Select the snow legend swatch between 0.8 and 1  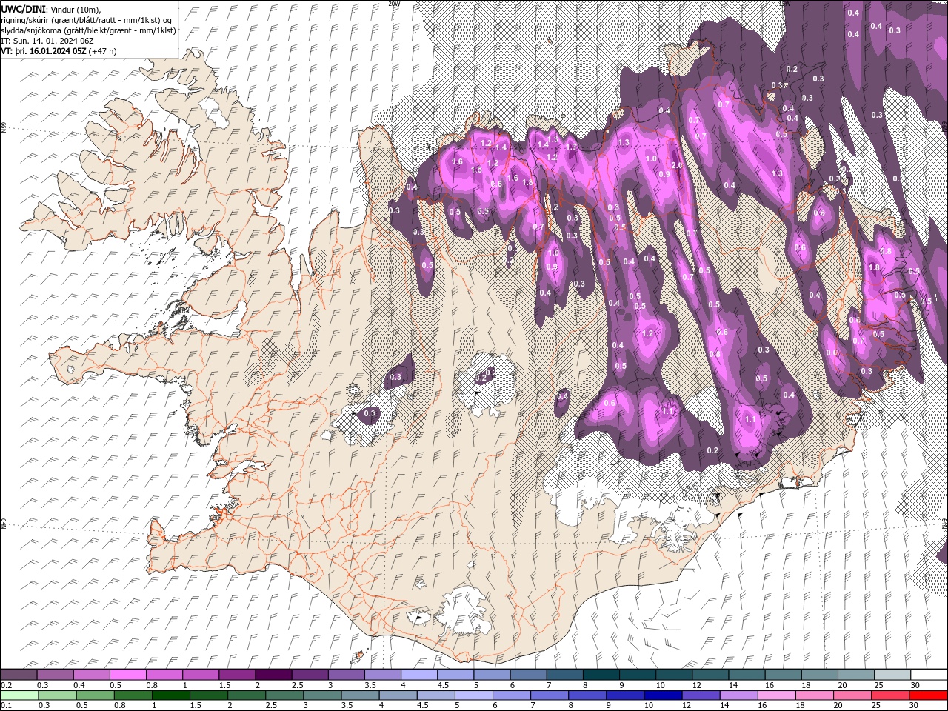coord(164,675)
